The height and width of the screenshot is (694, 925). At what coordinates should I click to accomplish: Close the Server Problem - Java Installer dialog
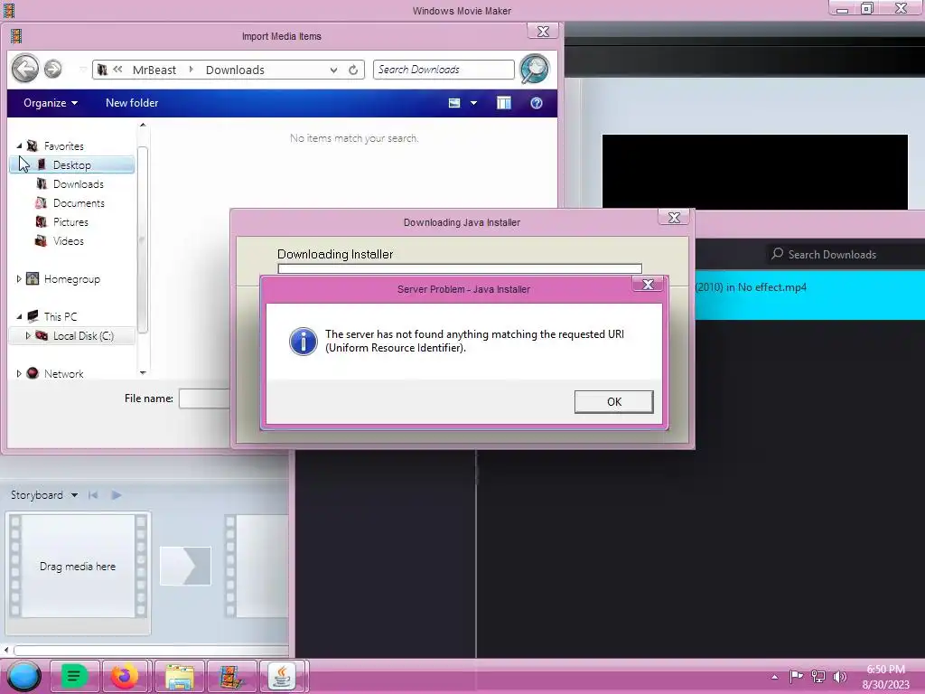[x=648, y=285]
